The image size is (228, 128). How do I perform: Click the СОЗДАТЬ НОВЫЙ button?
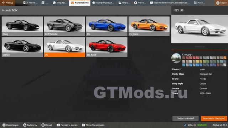tap(185, 118)
